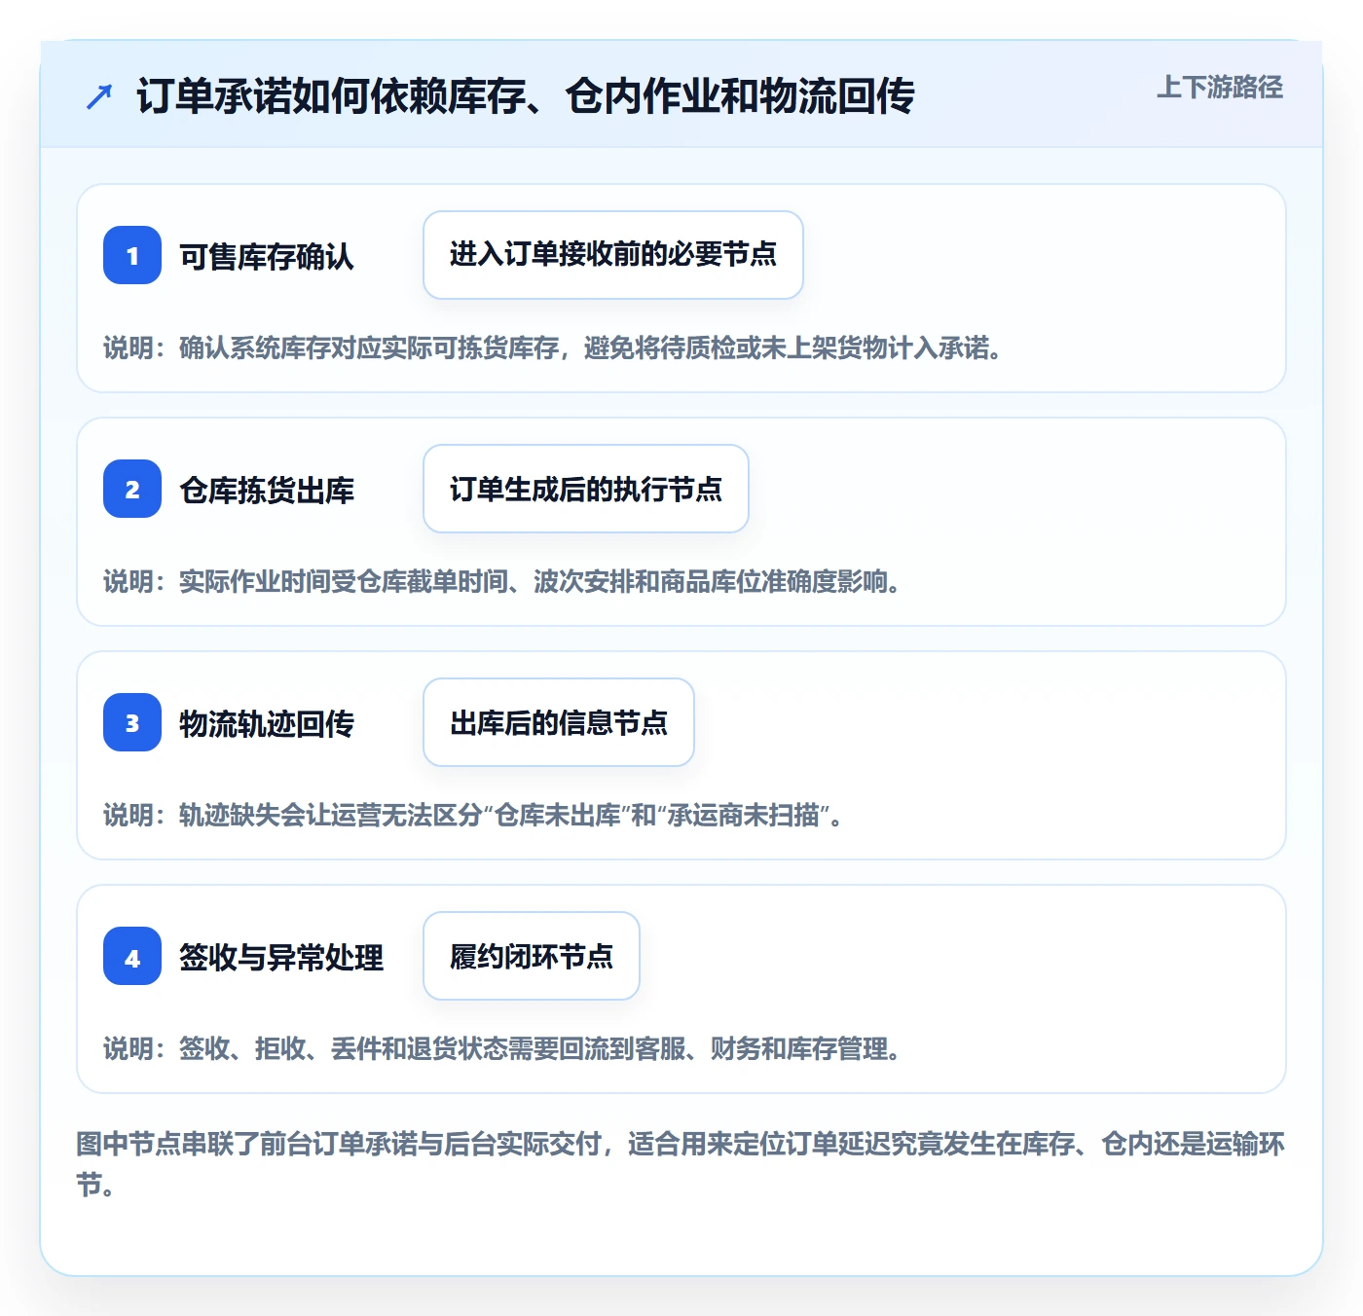
Task: Click the 出库后的信息节点 tag
Action: point(559,722)
